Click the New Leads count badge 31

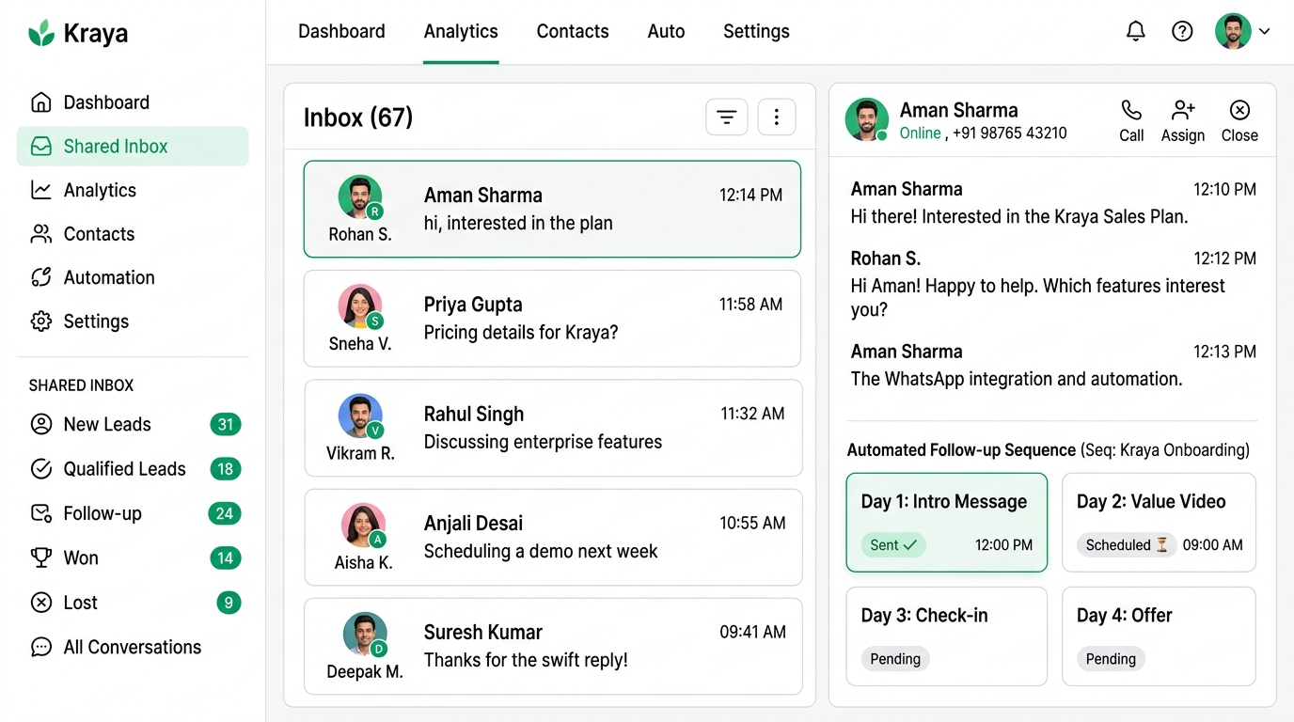[226, 425]
